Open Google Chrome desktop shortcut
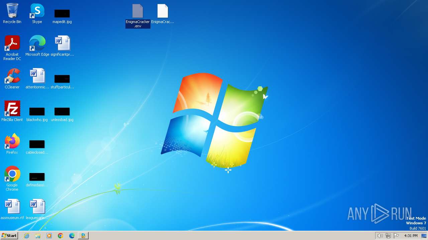 12,179
